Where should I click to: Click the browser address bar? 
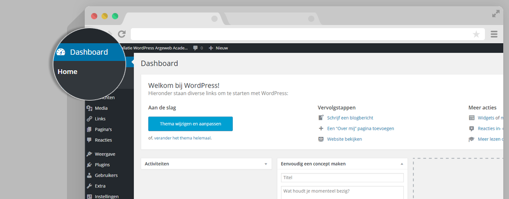308,34
